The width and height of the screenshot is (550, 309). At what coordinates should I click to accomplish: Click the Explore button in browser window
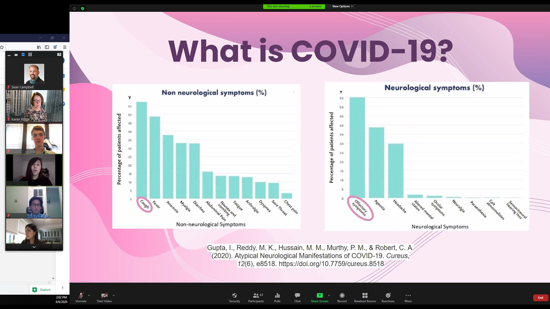click(42, 290)
